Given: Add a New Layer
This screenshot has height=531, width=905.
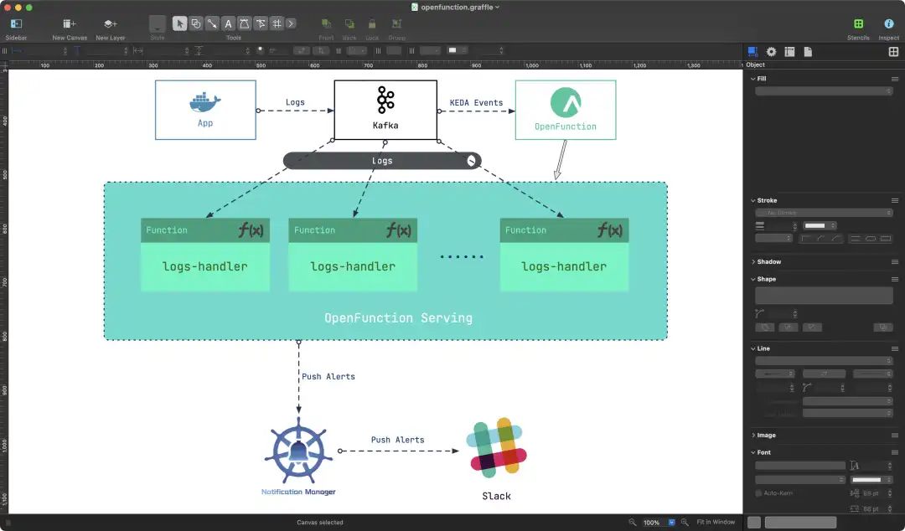Looking at the screenshot, I should click(110, 23).
